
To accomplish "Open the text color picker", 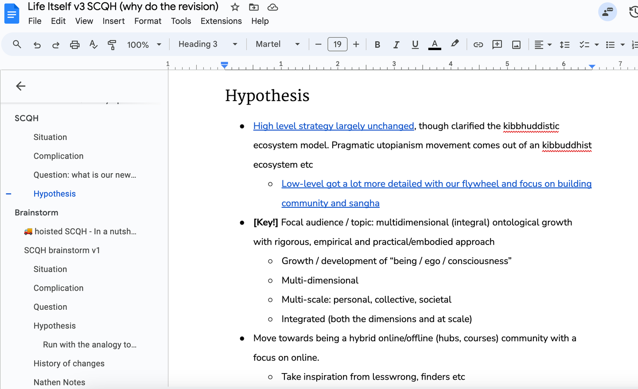I will pyautogui.click(x=435, y=44).
